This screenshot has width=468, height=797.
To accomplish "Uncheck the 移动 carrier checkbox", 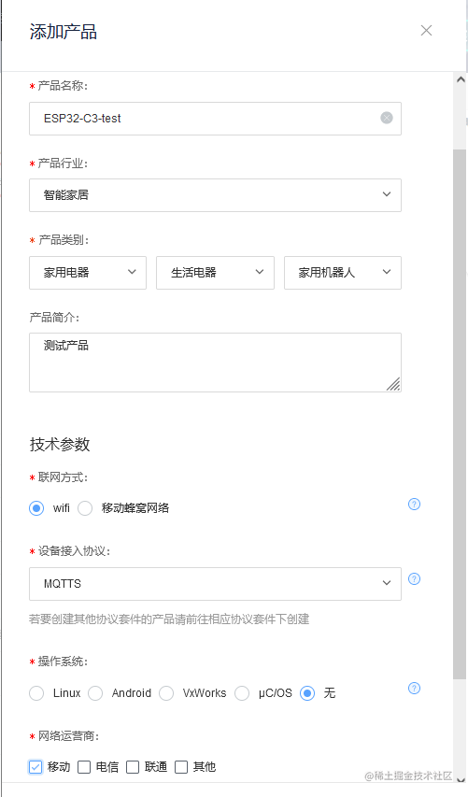I will (35, 767).
